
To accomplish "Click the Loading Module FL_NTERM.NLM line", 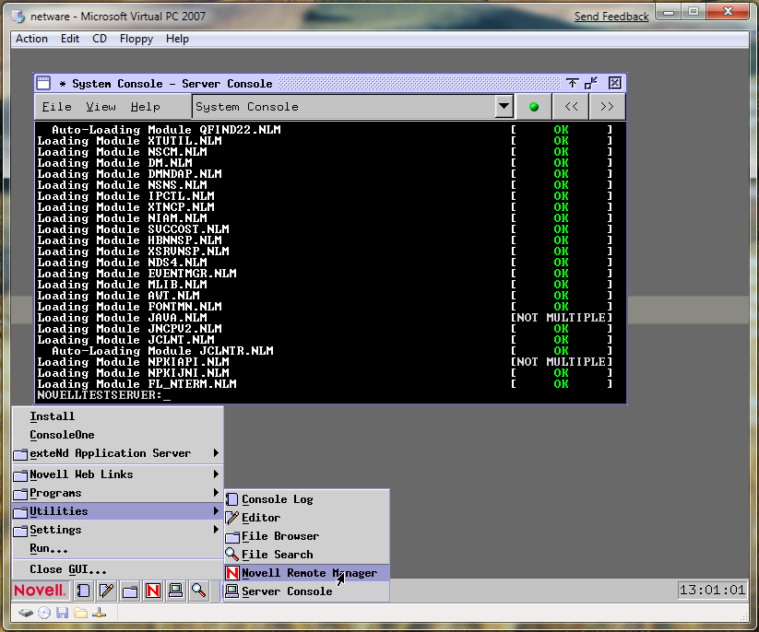I will click(137, 384).
